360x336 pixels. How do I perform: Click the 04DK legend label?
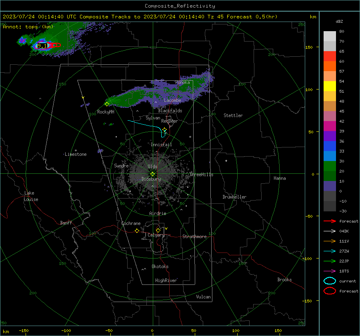point(344,231)
